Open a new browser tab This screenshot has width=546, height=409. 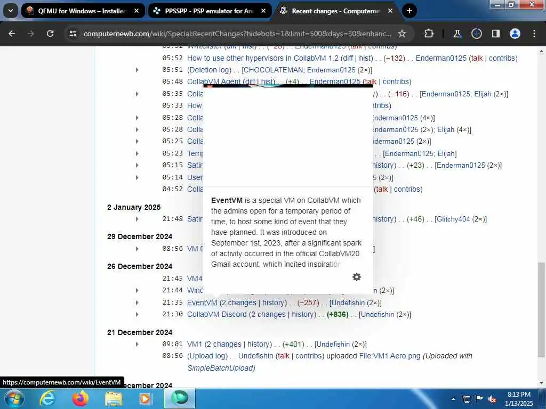click(x=409, y=11)
